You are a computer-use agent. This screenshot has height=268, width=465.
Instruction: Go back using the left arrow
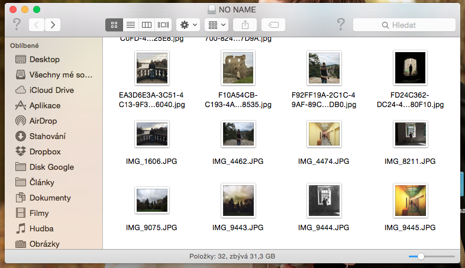tap(37, 25)
